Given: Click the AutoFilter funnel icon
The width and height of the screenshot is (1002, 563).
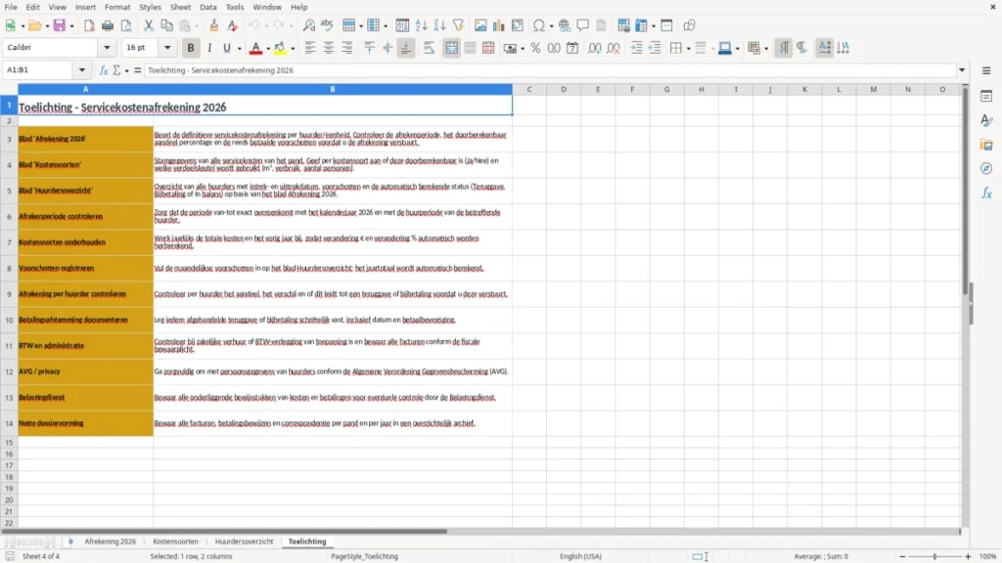Looking at the screenshot, I should click(x=458, y=25).
